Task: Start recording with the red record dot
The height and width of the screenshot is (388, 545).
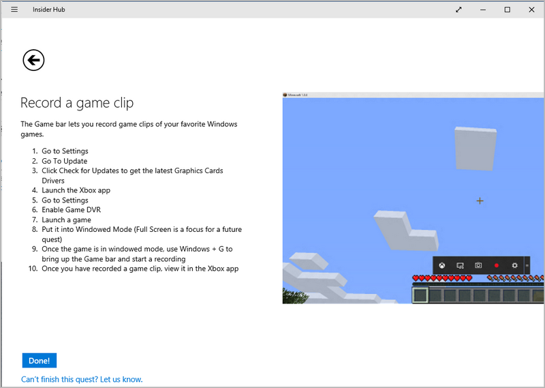Action: [x=497, y=265]
